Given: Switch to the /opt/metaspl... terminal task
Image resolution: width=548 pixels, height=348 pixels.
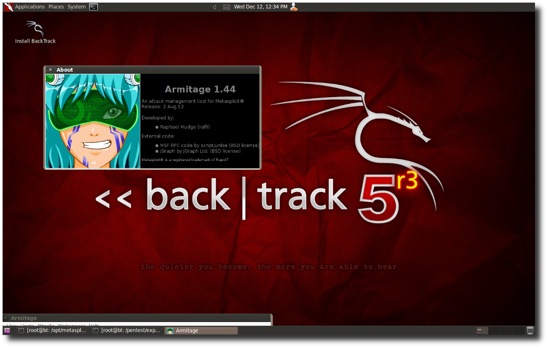Looking at the screenshot, I should (53, 330).
